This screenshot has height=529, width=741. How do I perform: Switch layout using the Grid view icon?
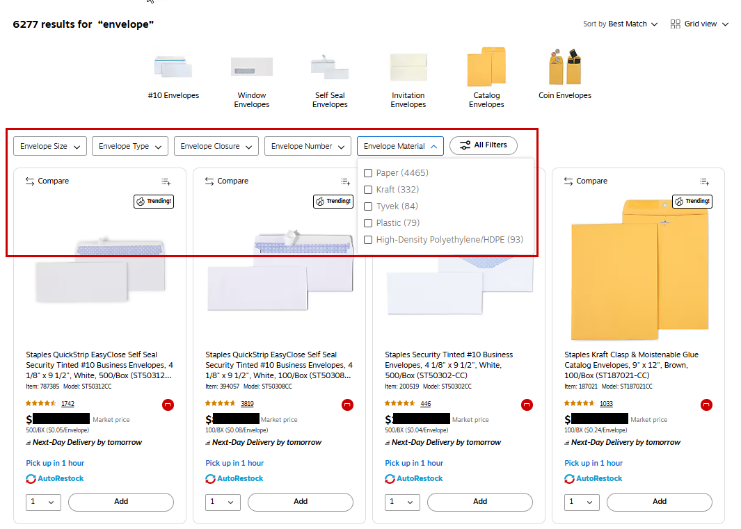pyautogui.click(x=675, y=24)
